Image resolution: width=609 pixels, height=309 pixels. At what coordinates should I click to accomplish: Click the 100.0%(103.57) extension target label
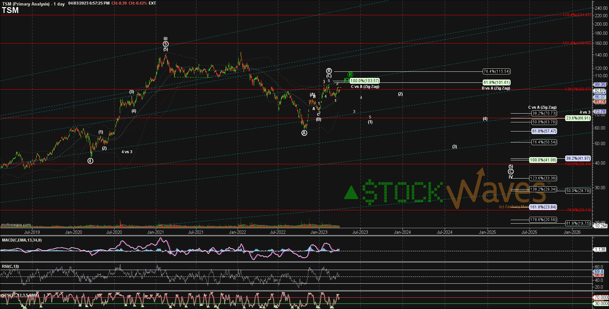click(364, 80)
